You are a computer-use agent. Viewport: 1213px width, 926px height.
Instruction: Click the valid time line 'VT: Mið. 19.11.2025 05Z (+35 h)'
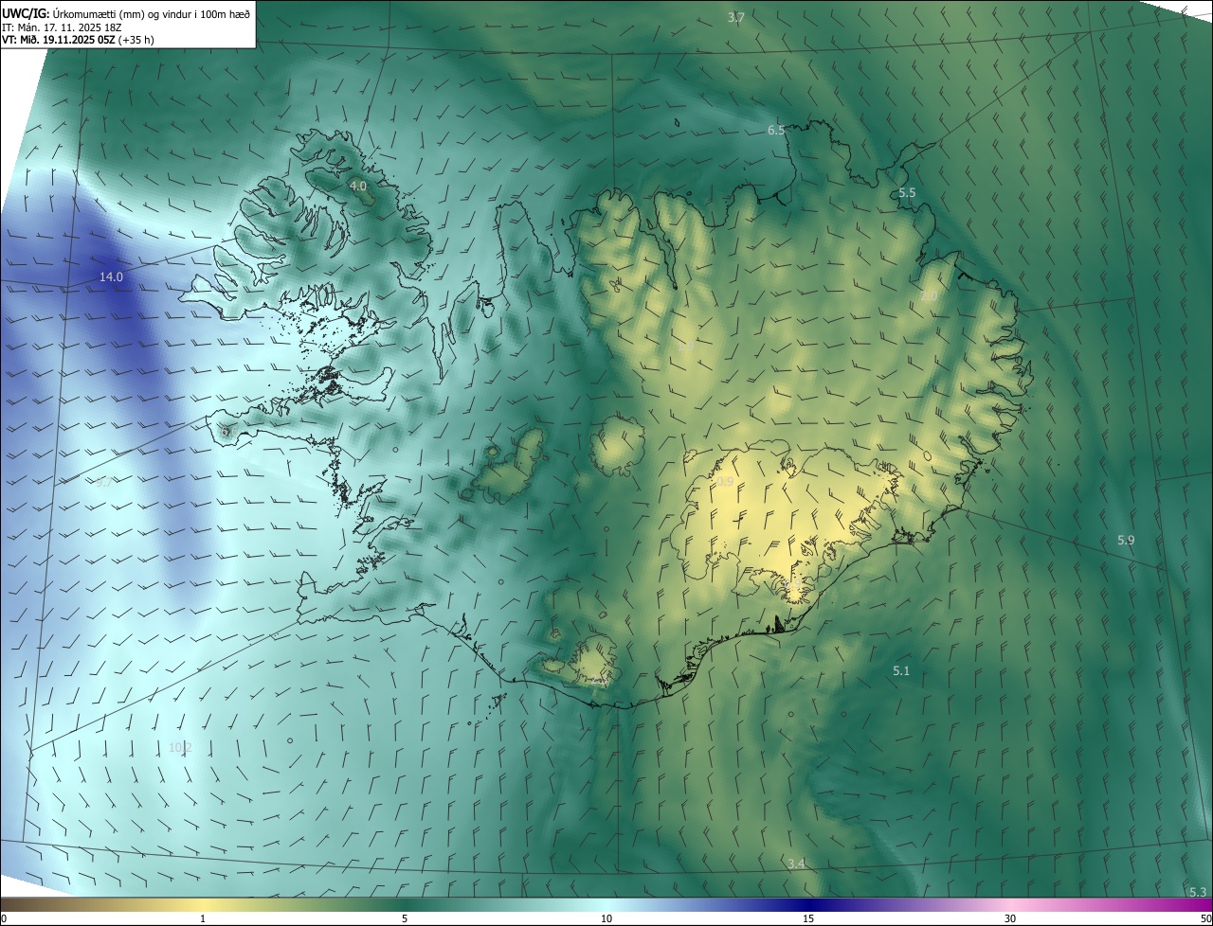click(79, 40)
